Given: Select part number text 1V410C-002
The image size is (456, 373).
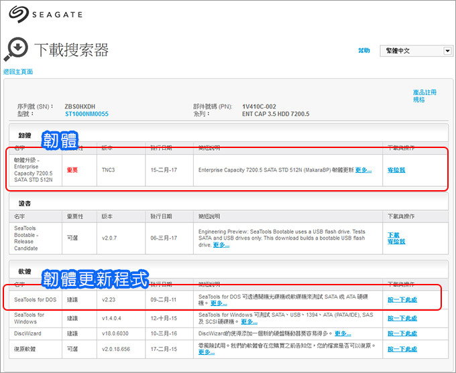Looking at the screenshot, I should [x=259, y=106].
